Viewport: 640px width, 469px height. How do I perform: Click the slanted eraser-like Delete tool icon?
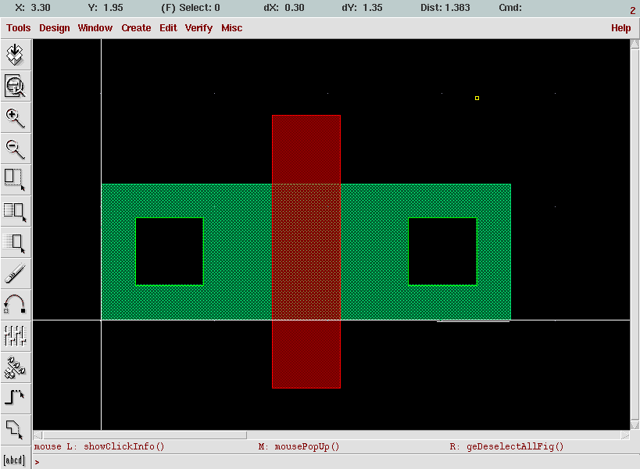pyautogui.click(x=16, y=274)
